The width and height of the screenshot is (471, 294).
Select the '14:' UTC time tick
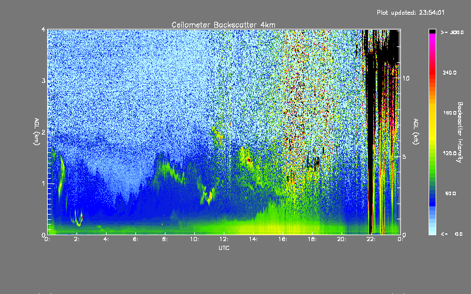click(253, 239)
